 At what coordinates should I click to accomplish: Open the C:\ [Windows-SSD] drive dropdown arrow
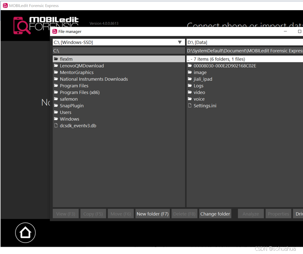(180, 42)
